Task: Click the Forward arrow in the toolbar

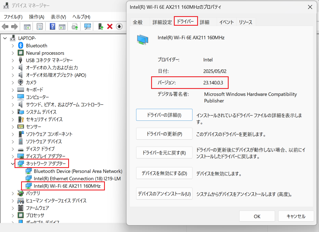Action: click(x=15, y=27)
